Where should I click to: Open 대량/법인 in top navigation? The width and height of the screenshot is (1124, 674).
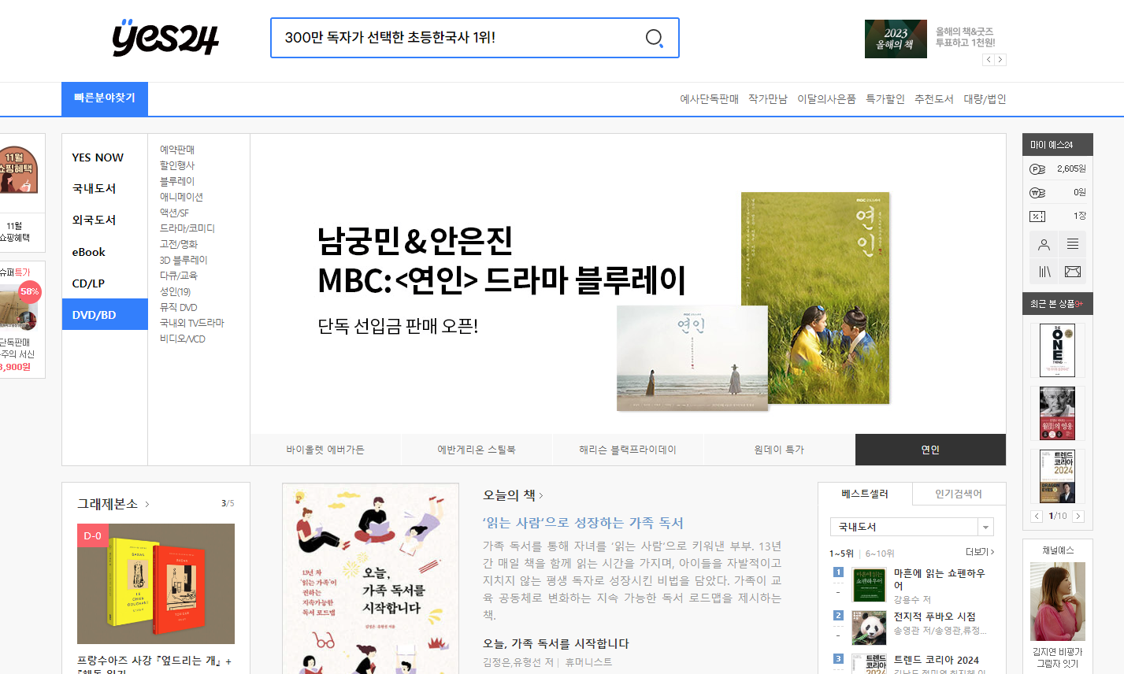[x=985, y=99]
